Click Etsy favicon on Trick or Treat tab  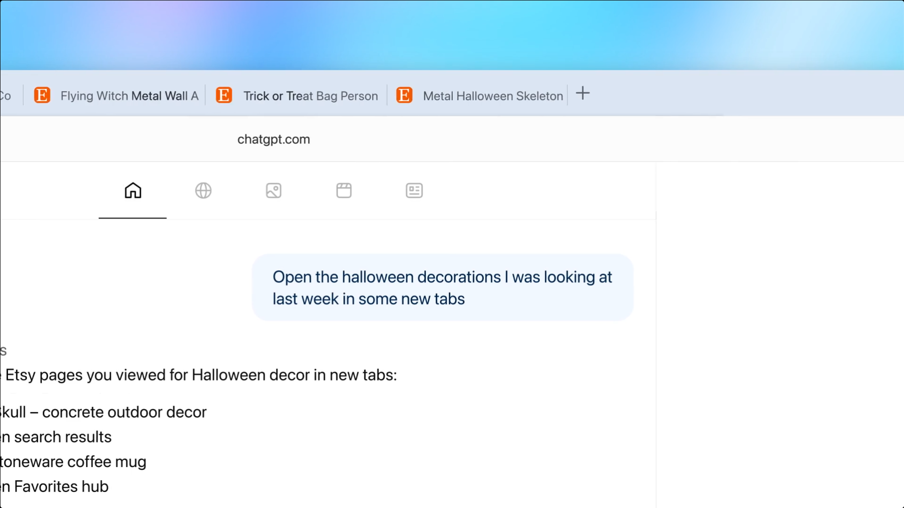[224, 96]
